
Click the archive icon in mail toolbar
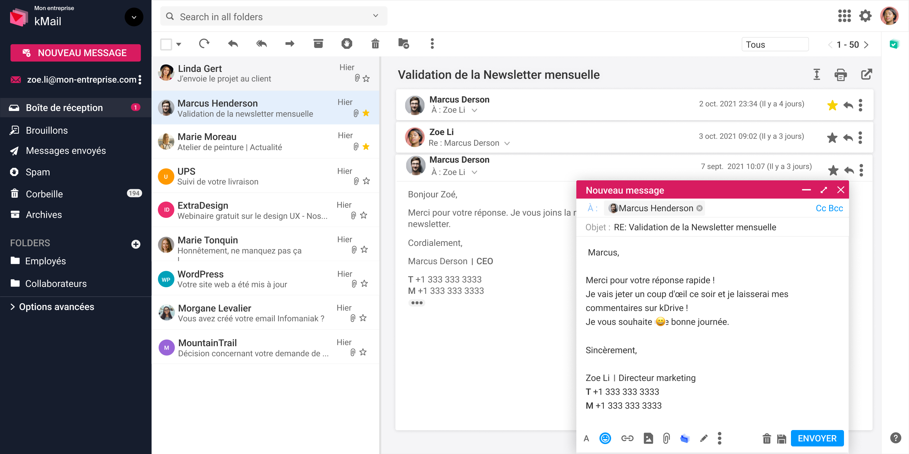click(318, 44)
